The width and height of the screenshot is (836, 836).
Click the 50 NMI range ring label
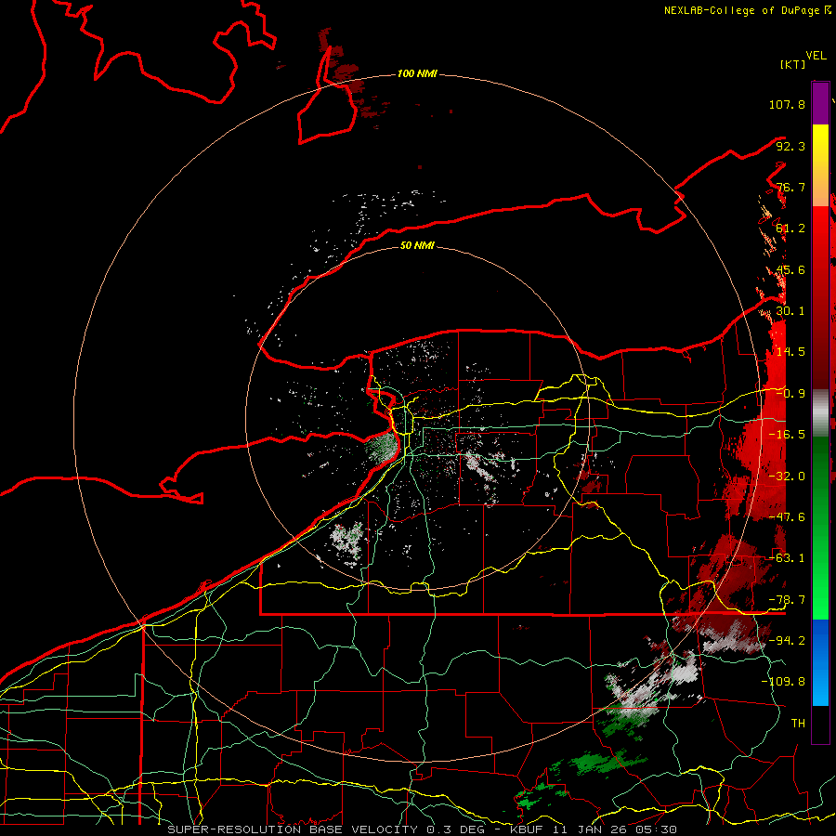point(417,246)
